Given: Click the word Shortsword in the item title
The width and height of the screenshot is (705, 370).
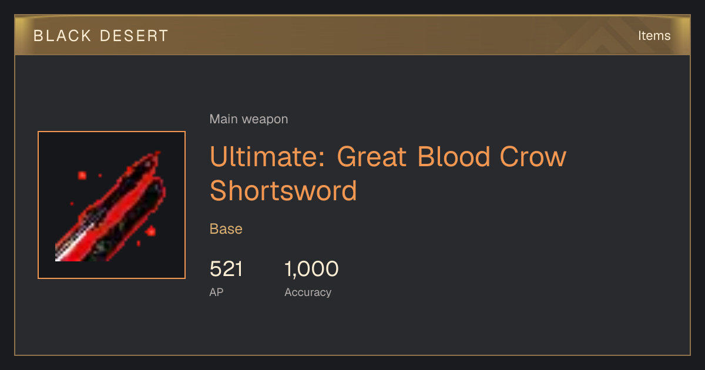Looking at the screenshot, I should (x=283, y=191).
